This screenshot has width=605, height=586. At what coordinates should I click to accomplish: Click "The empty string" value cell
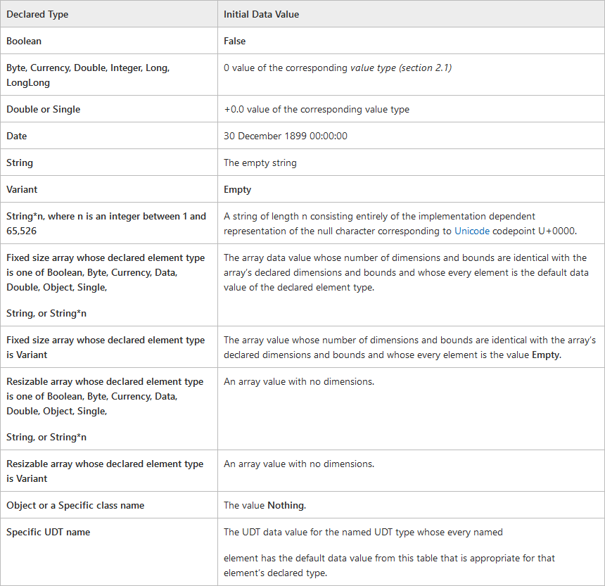point(260,163)
